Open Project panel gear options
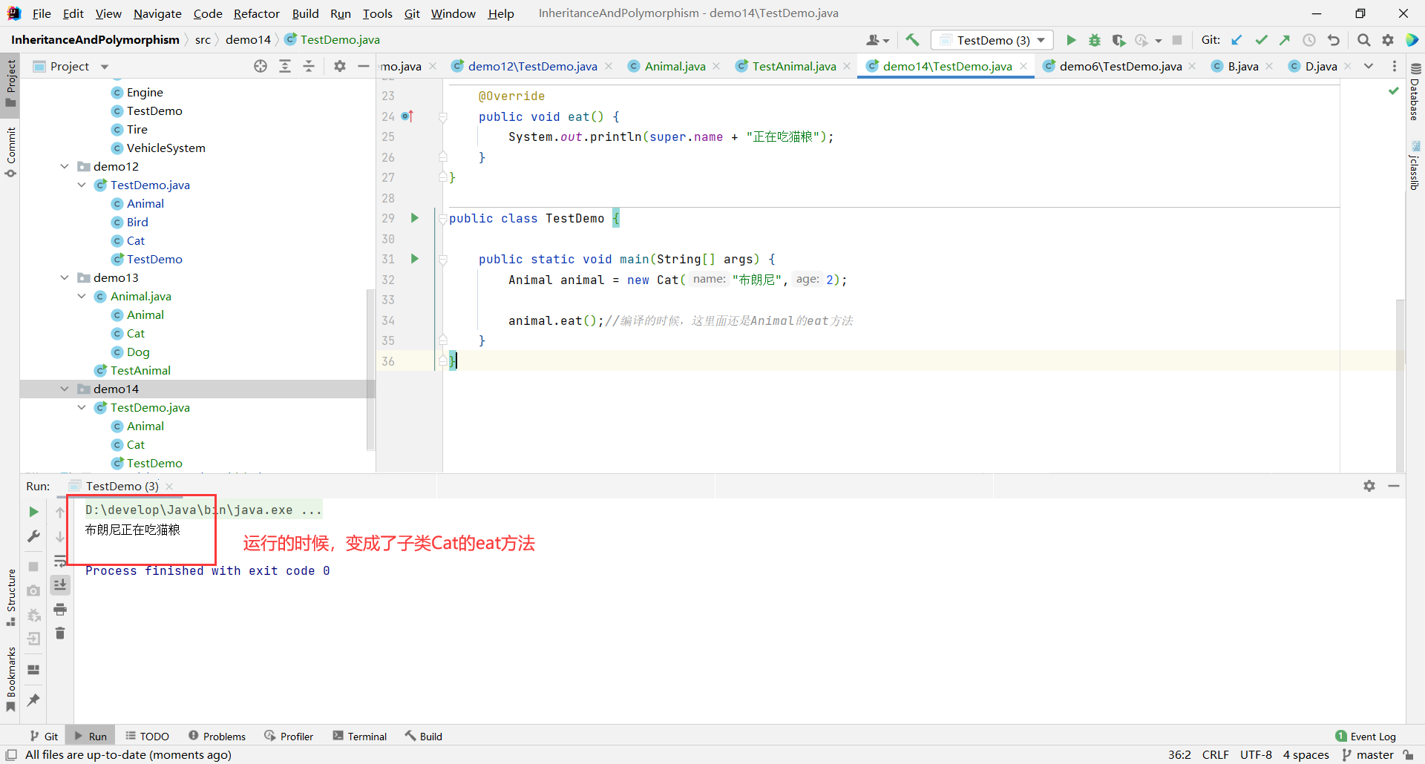This screenshot has height=764, width=1425. (340, 66)
